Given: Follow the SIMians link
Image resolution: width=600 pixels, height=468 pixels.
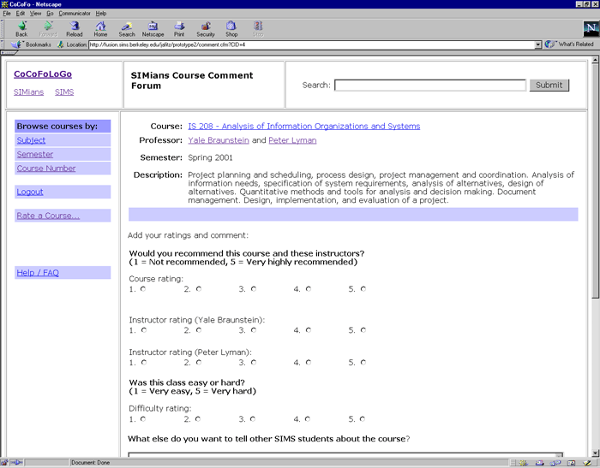Looking at the screenshot, I should tap(28, 92).
